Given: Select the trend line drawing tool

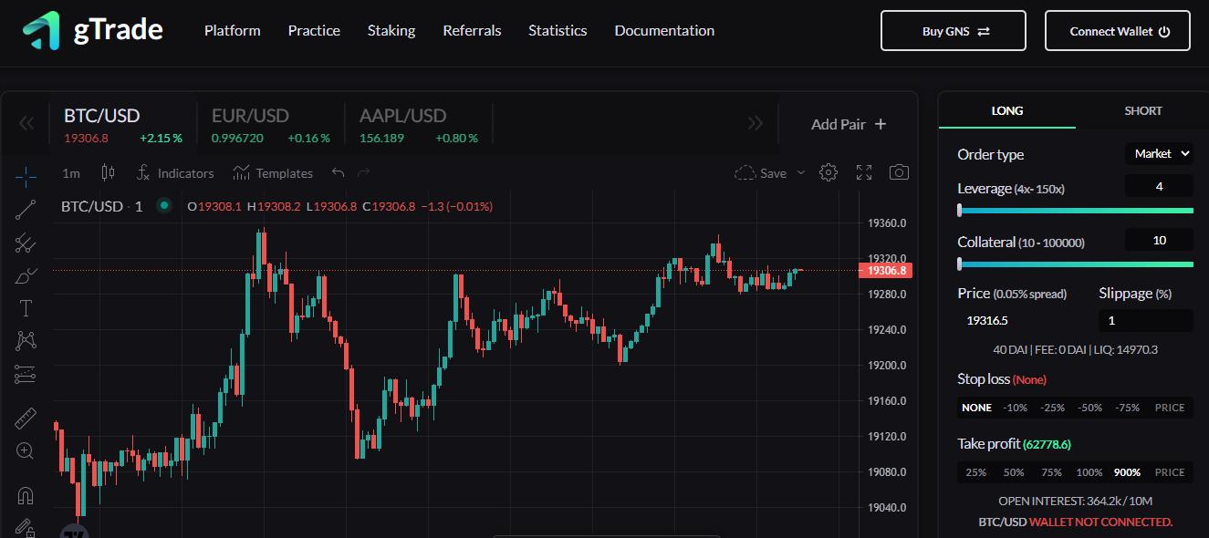Looking at the screenshot, I should pyautogui.click(x=26, y=210).
